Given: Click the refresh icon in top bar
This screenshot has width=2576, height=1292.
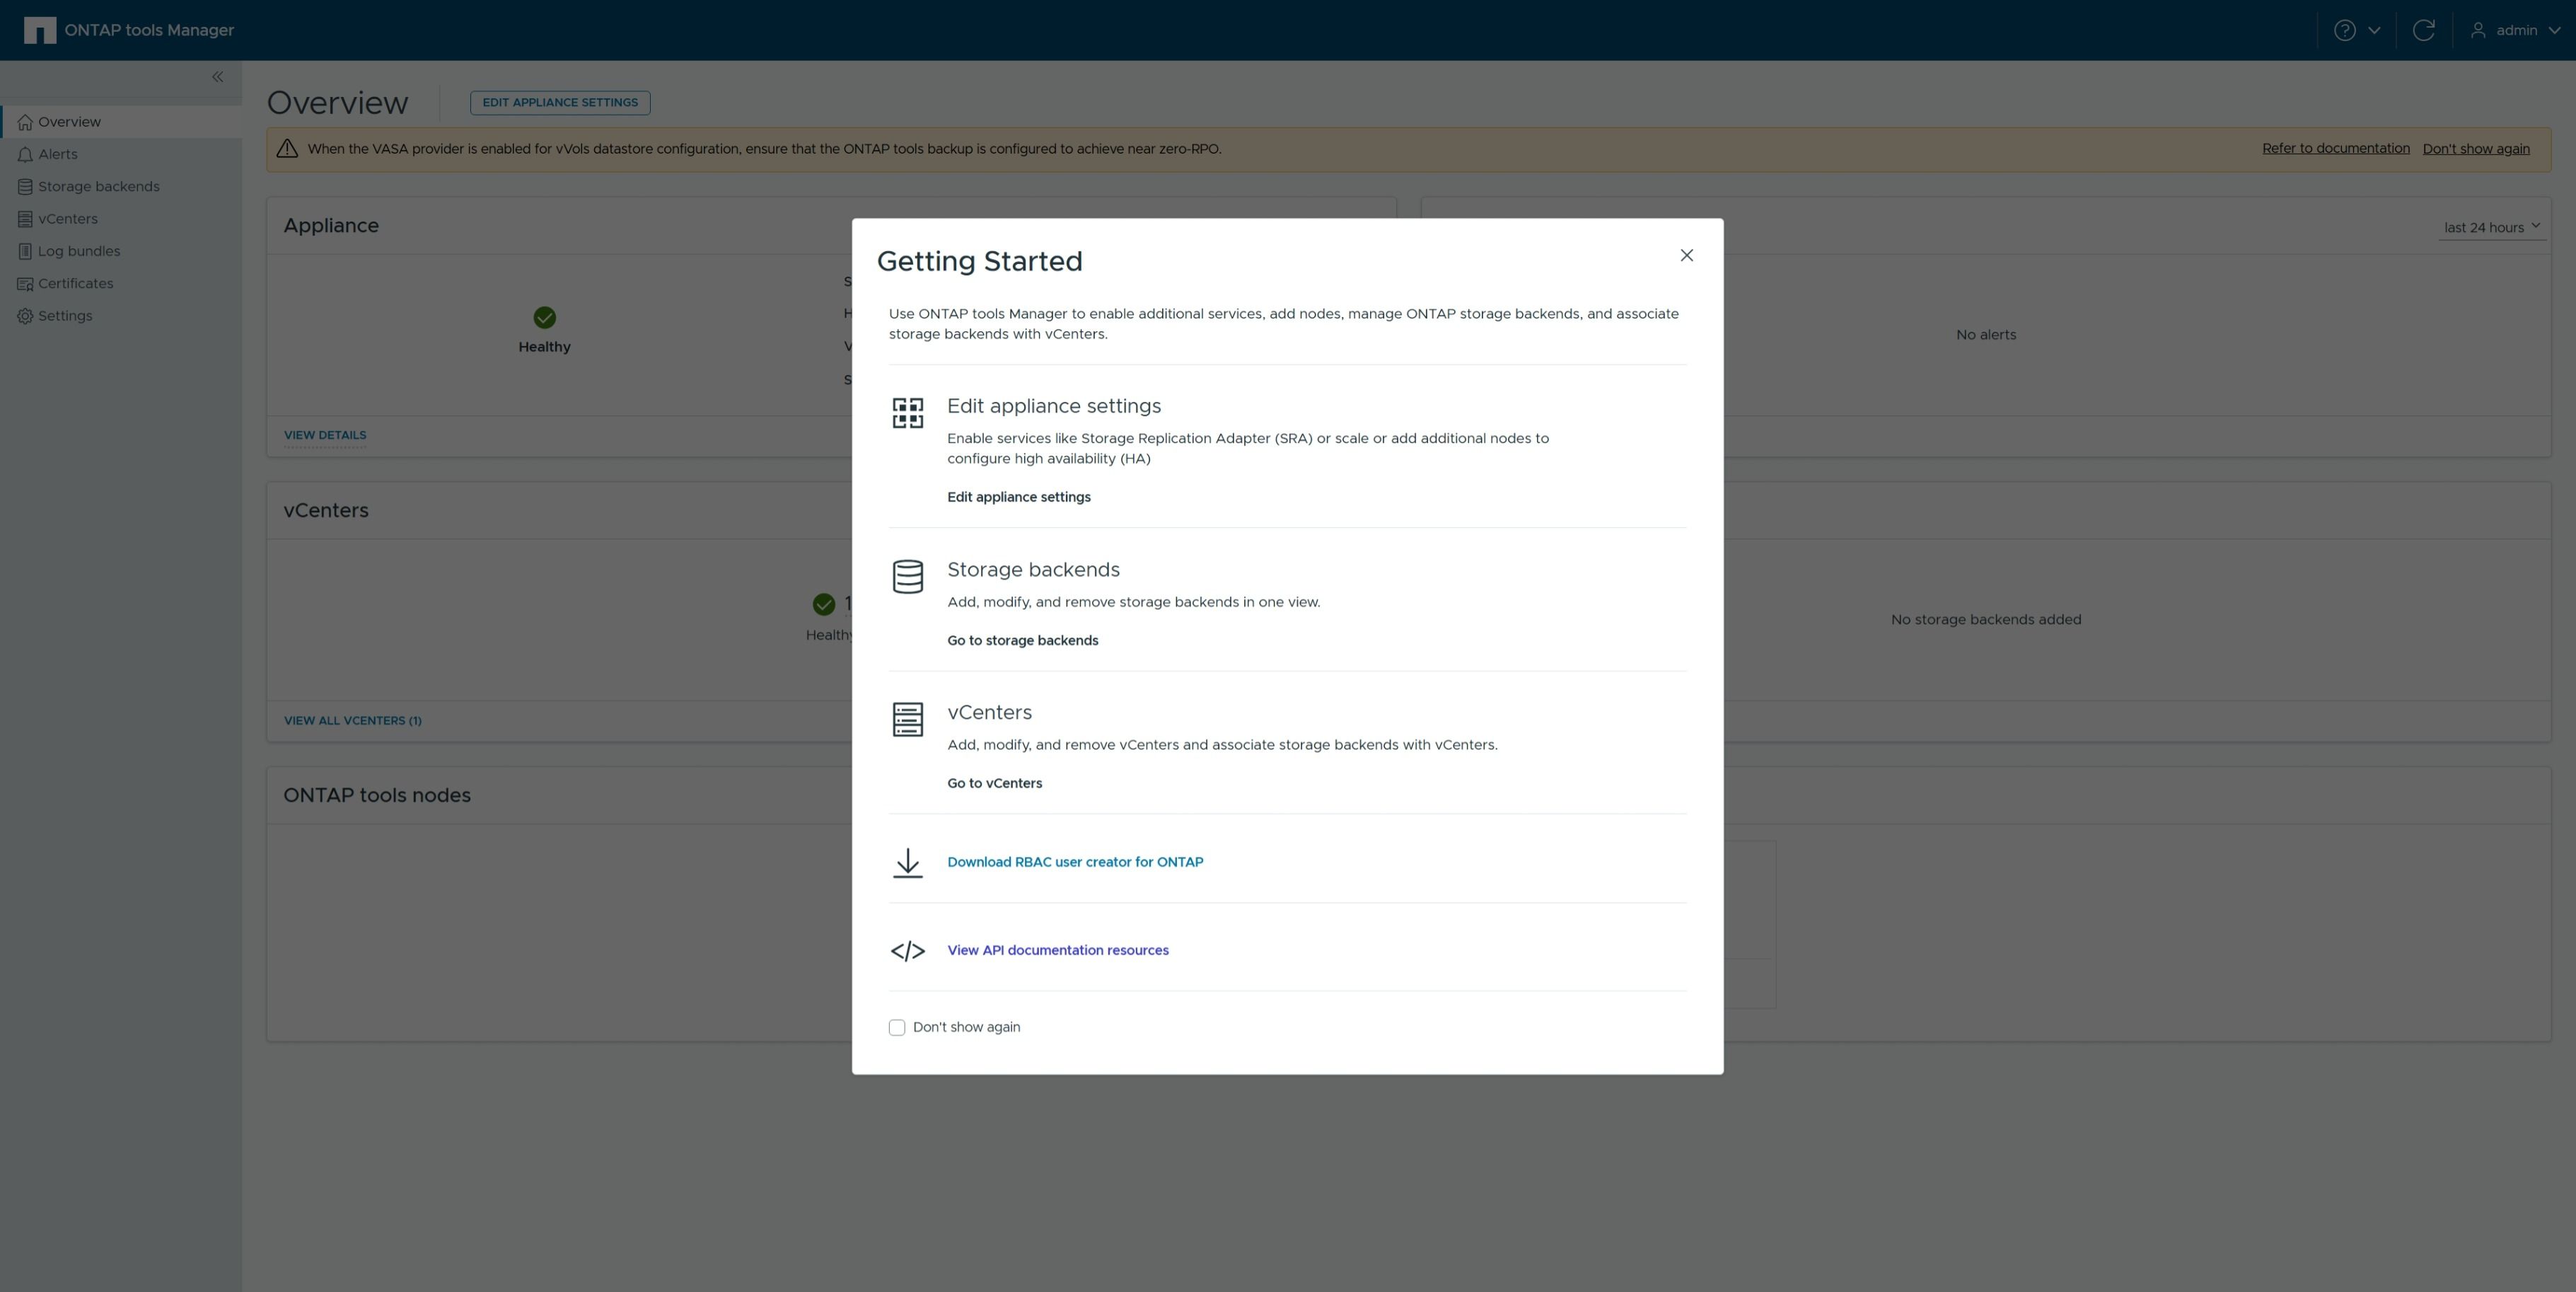Looking at the screenshot, I should (2423, 30).
